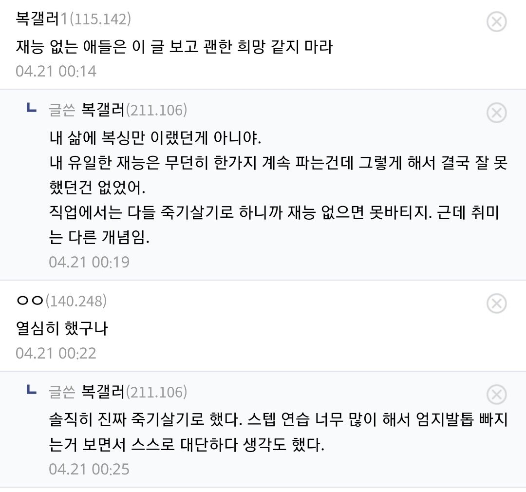Click the 04.21 00:14 timestamp

point(56,71)
